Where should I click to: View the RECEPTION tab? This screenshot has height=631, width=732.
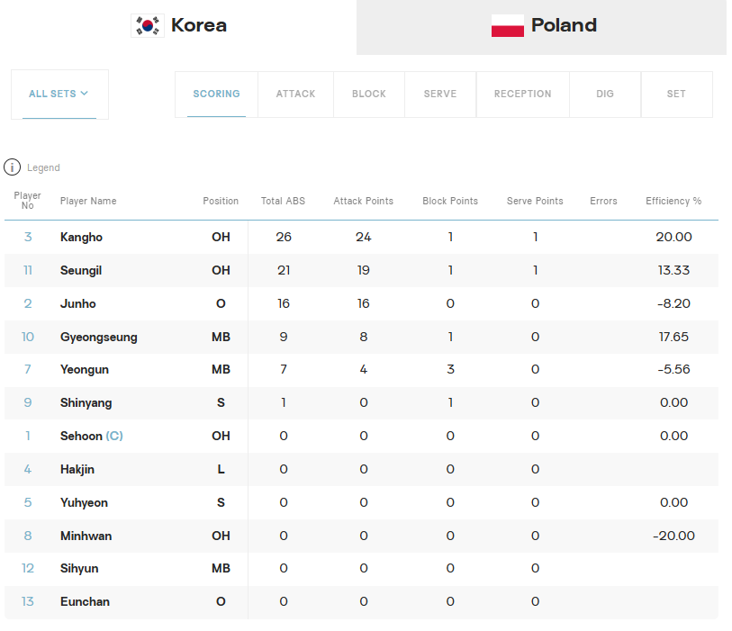[x=523, y=94]
